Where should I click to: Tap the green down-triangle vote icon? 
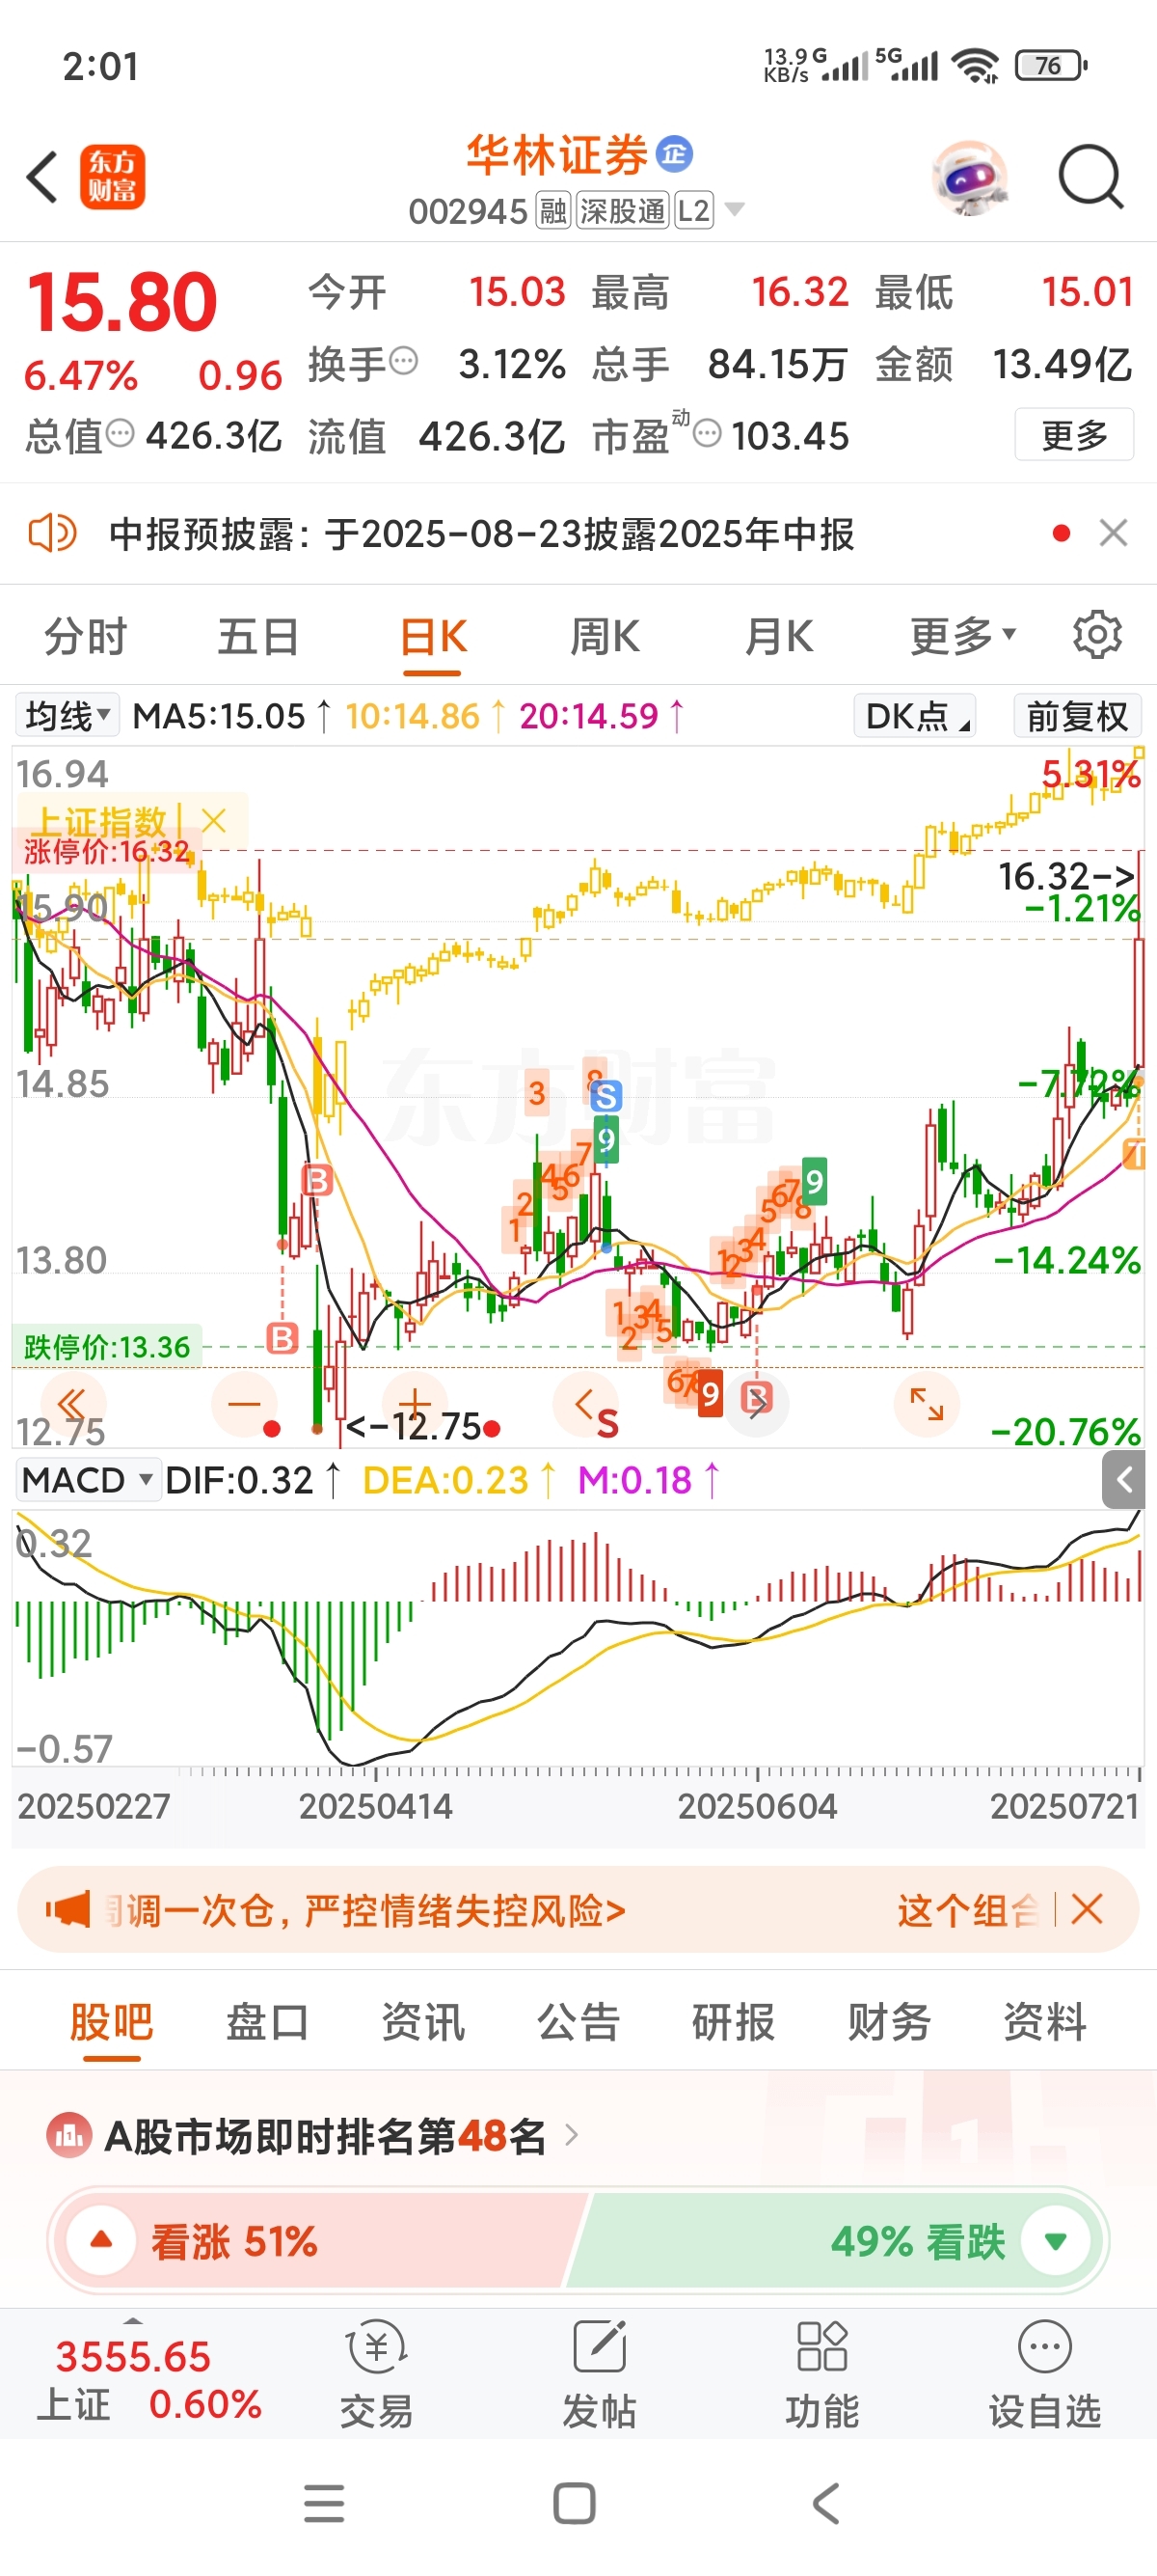click(1055, 2241)
